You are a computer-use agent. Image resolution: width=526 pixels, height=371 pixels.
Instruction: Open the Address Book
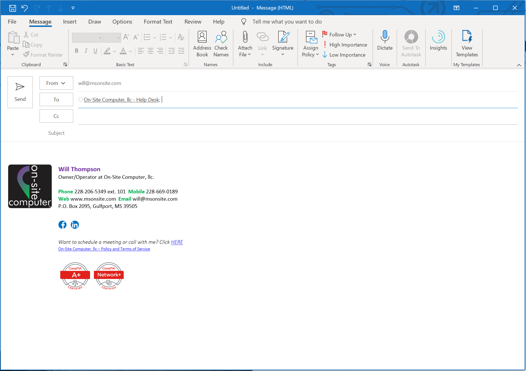coord(202,44)
